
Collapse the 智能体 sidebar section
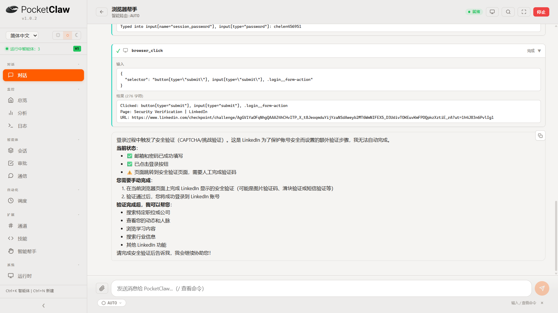coord(78,140)
